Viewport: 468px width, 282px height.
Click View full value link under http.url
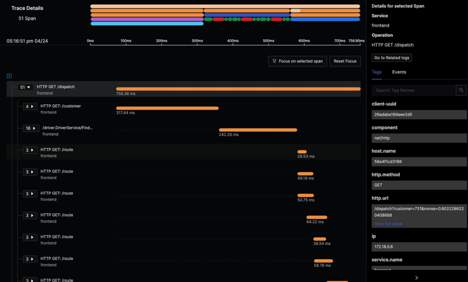coord(388,224)
